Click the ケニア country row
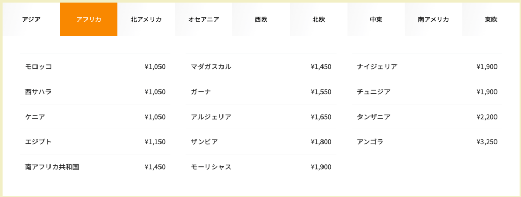This screenshot has height=197, width=521. coord(95,117)
